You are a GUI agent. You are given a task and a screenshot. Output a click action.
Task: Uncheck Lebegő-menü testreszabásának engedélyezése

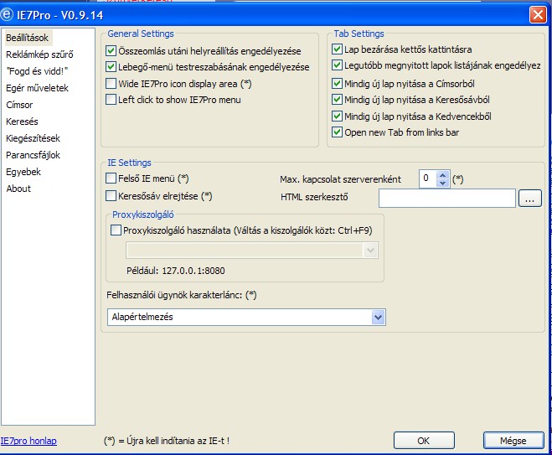point(111,66)
